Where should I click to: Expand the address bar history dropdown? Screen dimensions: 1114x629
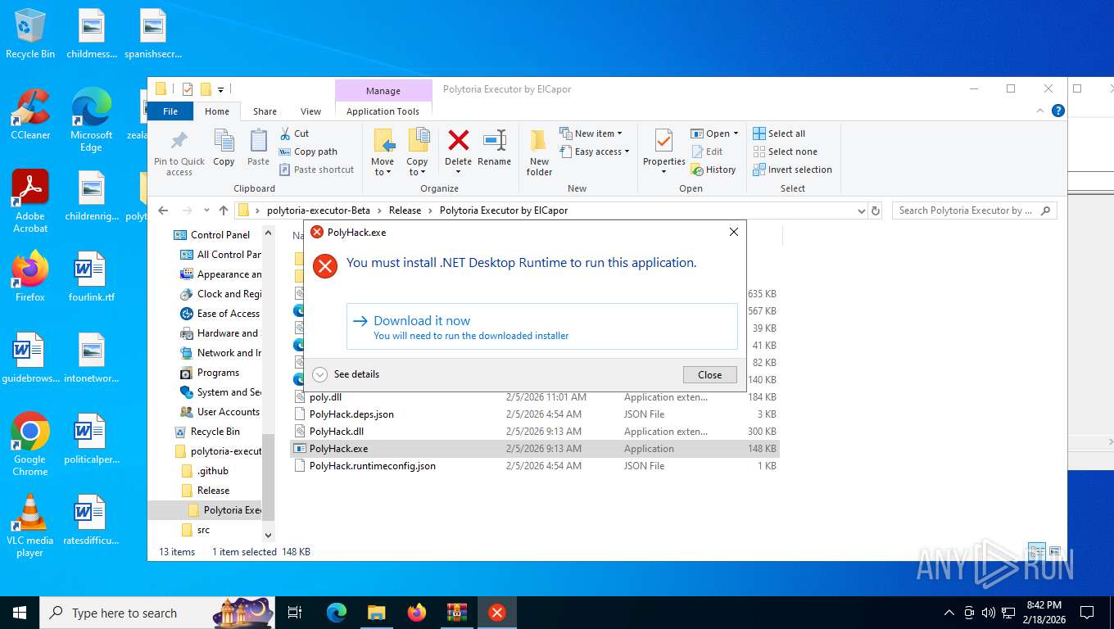(x=861, y=210)
